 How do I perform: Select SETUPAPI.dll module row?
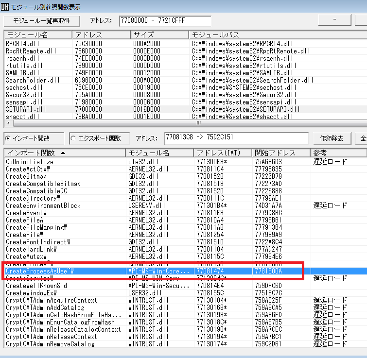tap(186, 109)
